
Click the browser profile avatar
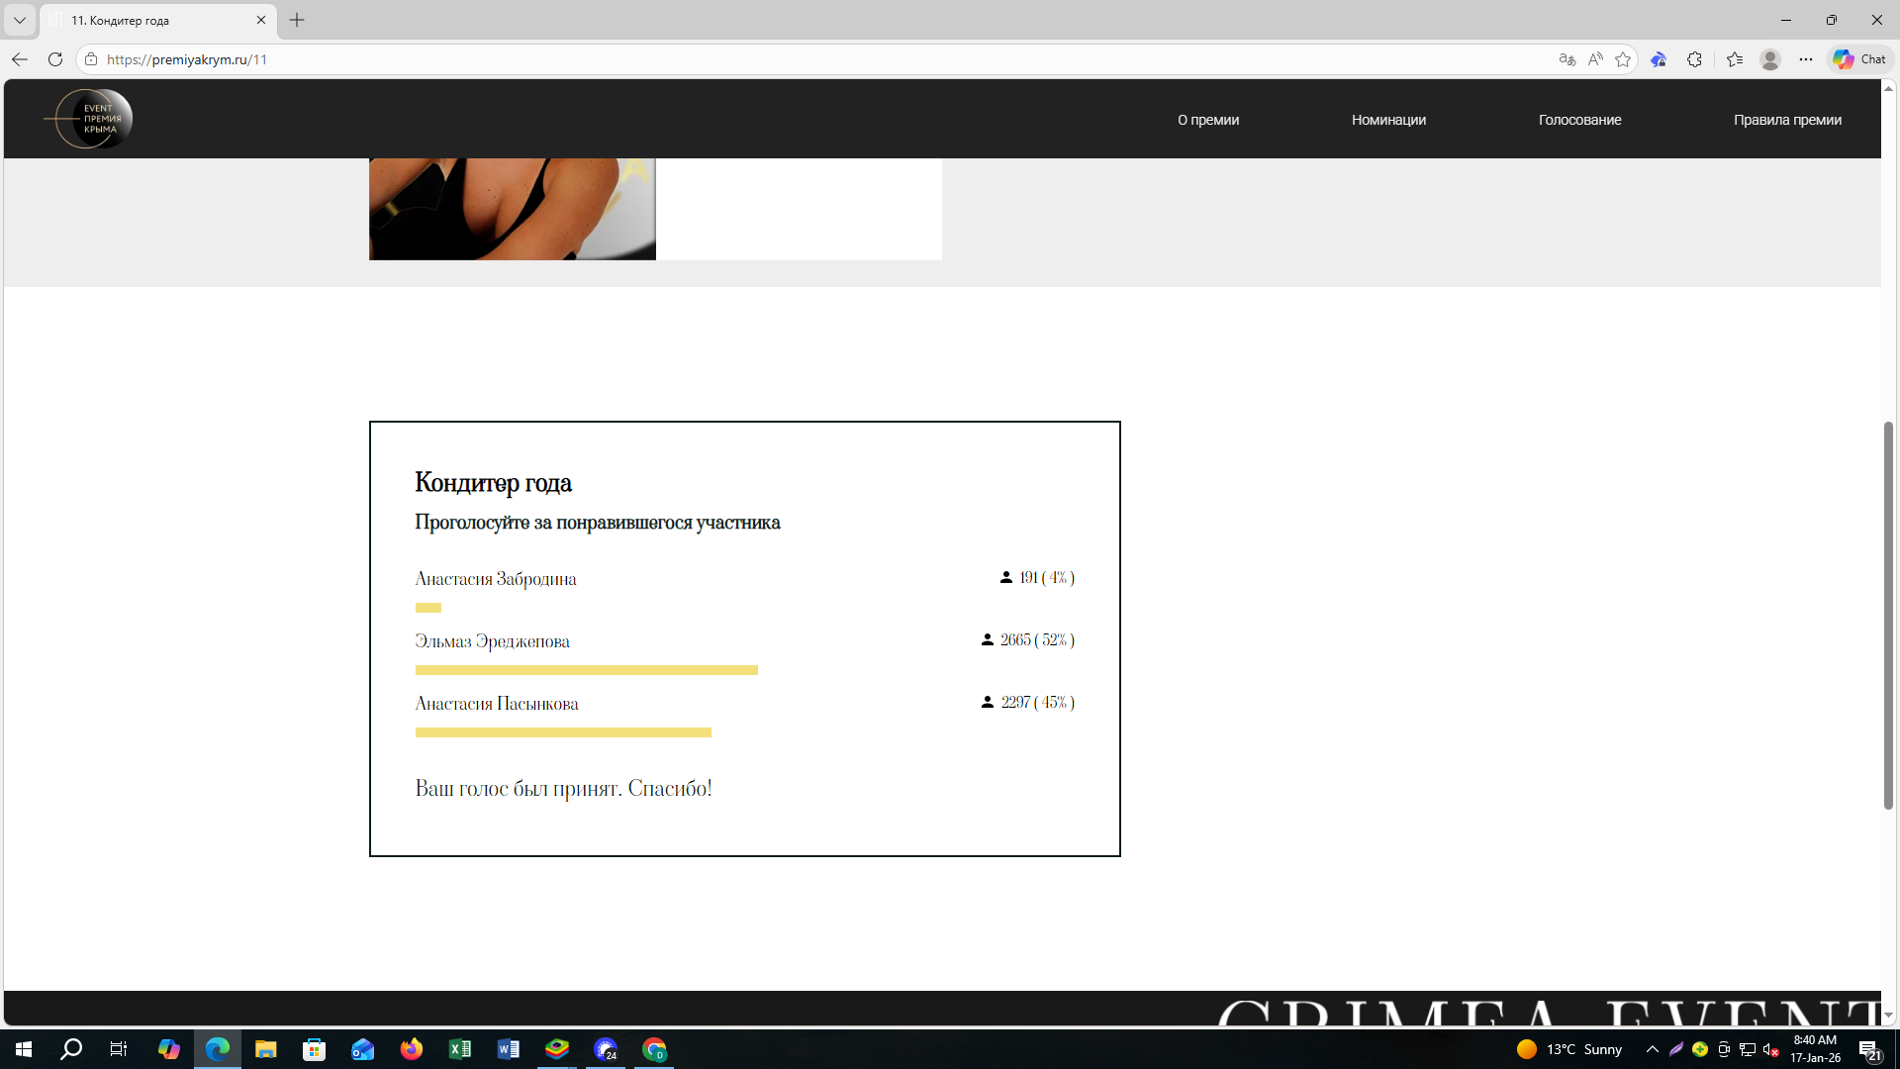(1770, 59)
